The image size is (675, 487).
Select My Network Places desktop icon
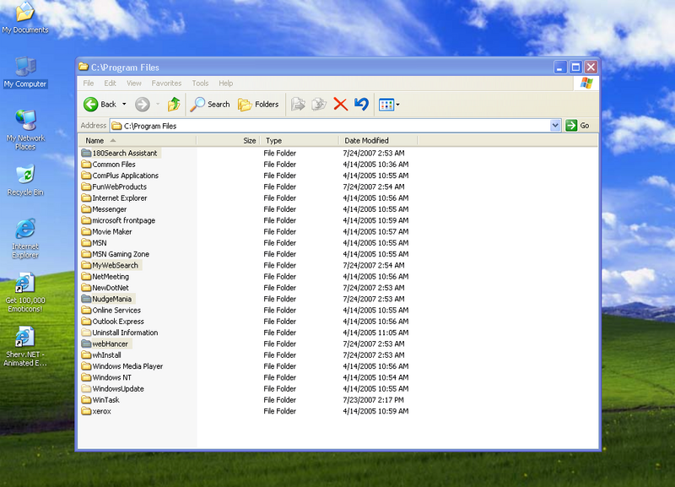tap(25, 130)
